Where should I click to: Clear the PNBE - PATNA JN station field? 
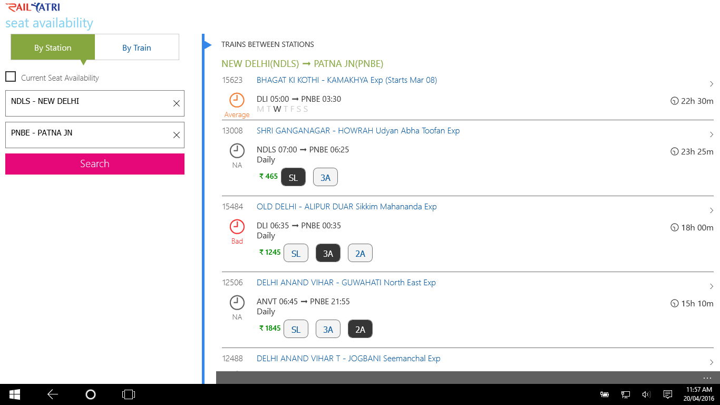pos(177,135)
